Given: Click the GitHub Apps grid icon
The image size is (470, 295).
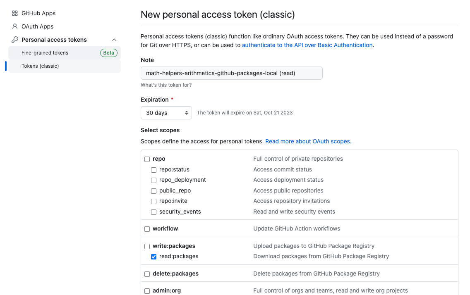Looking at the screenshot, I should [x=15, y=13].
